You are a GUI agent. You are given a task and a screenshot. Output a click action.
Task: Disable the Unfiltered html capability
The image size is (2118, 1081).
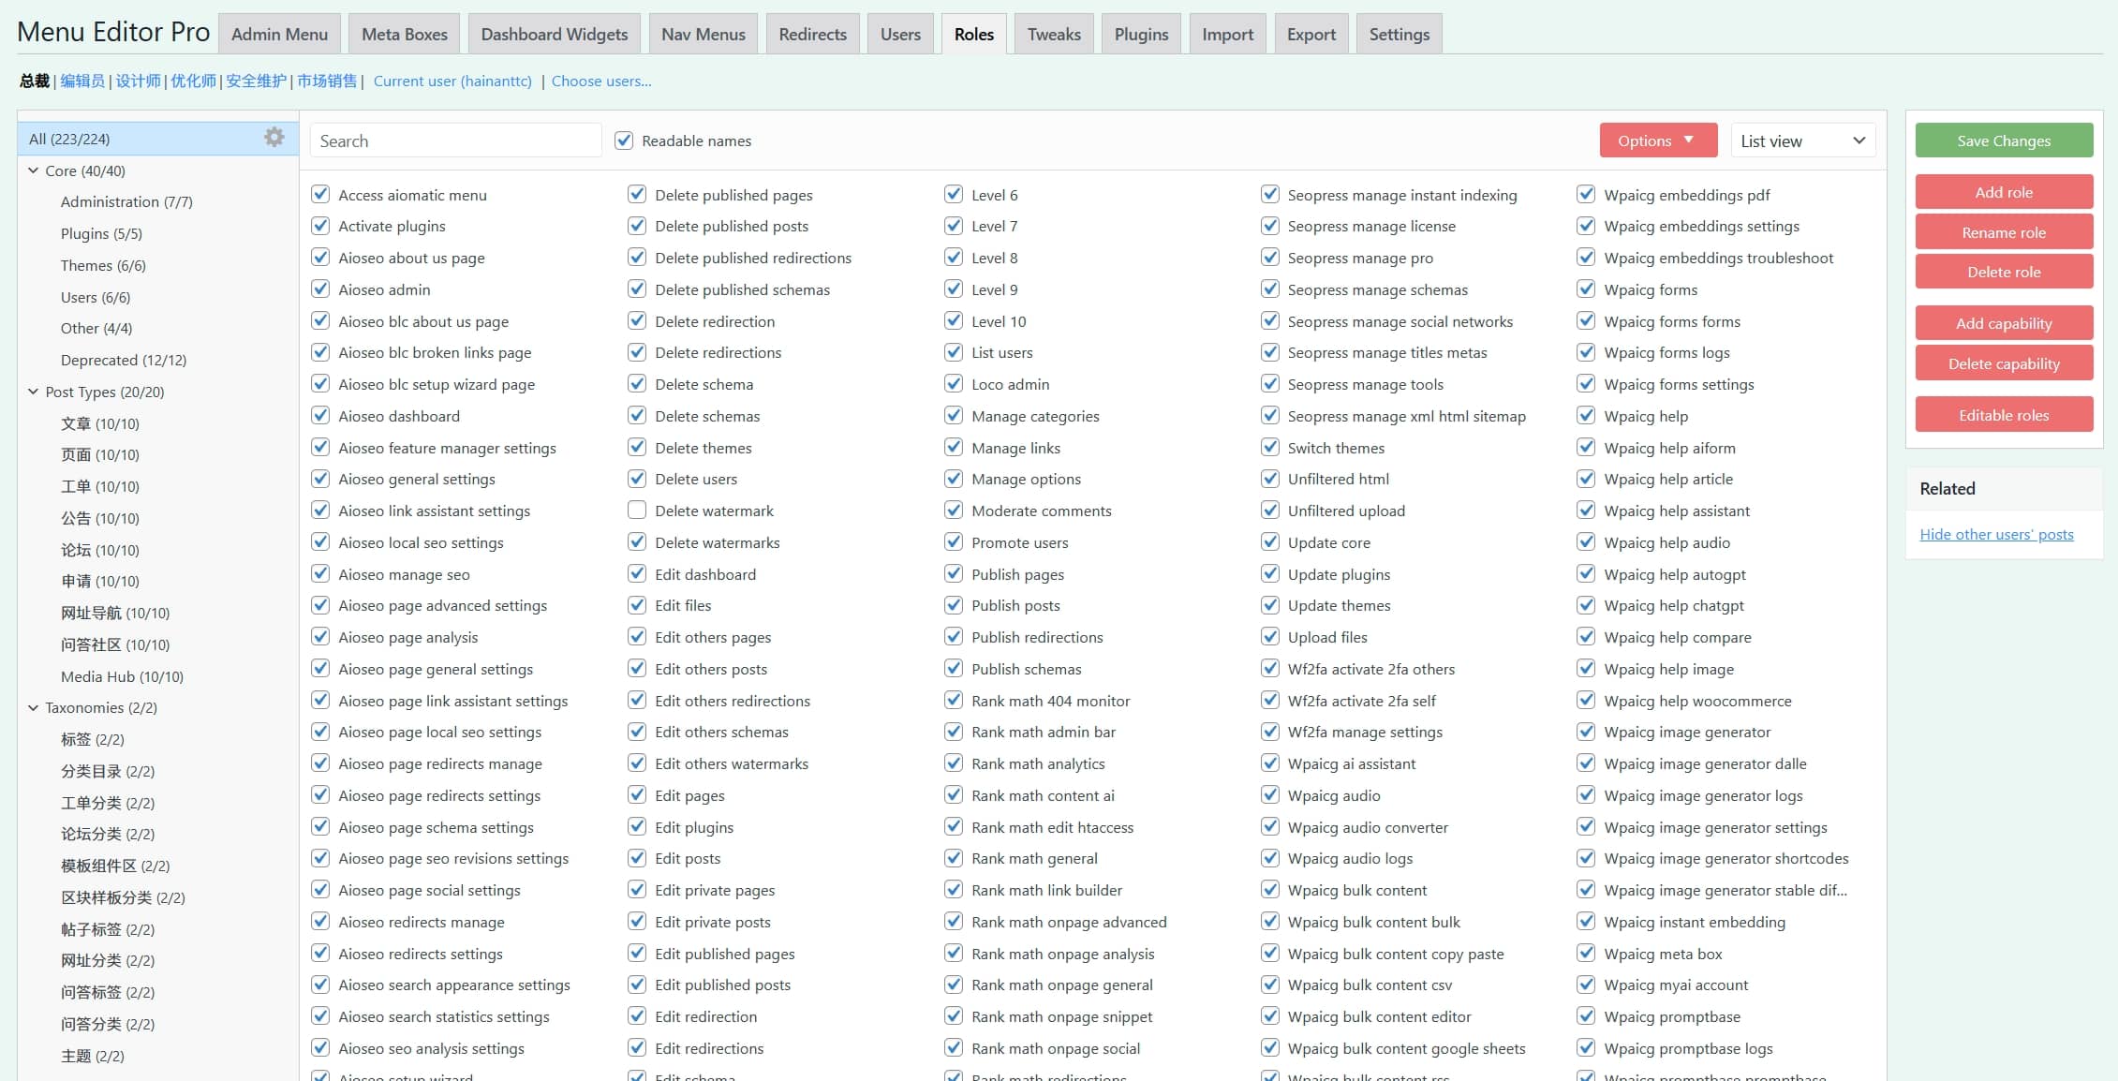point(1270,479)
